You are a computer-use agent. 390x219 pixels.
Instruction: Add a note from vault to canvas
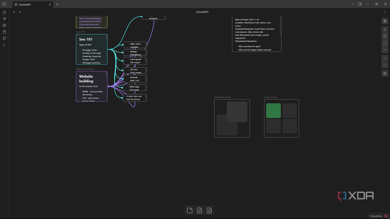click(199, 210)
